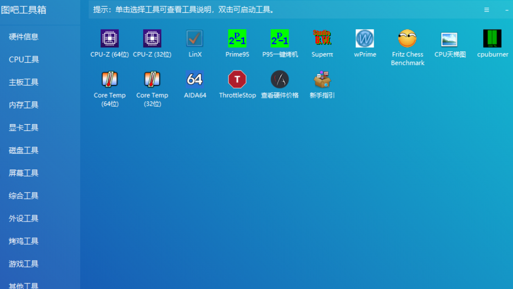Select the AIDA64 tool icon

coord(194,79)
